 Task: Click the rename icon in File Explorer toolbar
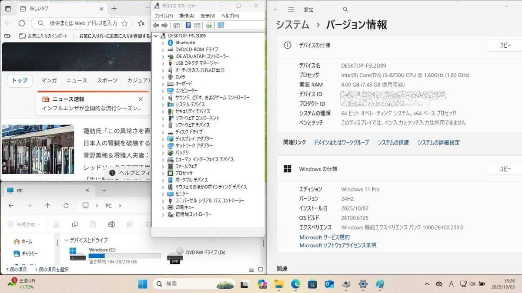pyautogui.click(x=111, y=224)
